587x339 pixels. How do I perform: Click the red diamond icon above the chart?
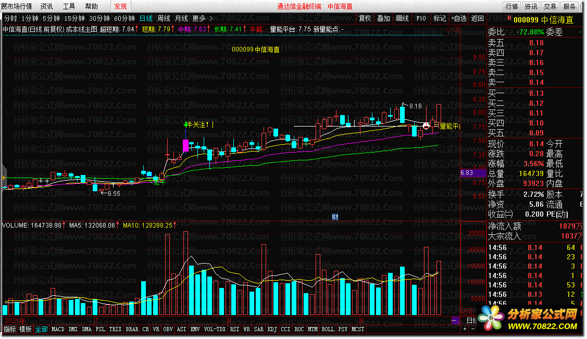(449, 29)
